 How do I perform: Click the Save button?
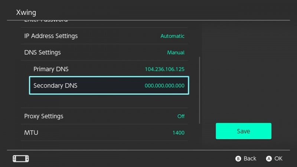tap(244, 131)
